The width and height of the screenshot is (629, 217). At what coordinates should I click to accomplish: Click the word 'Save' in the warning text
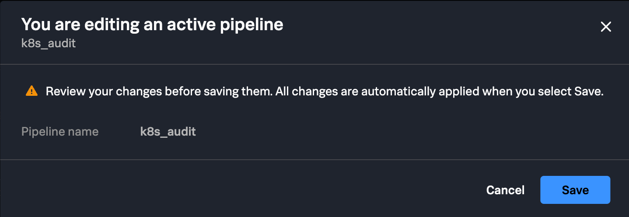tap(590, 91)
